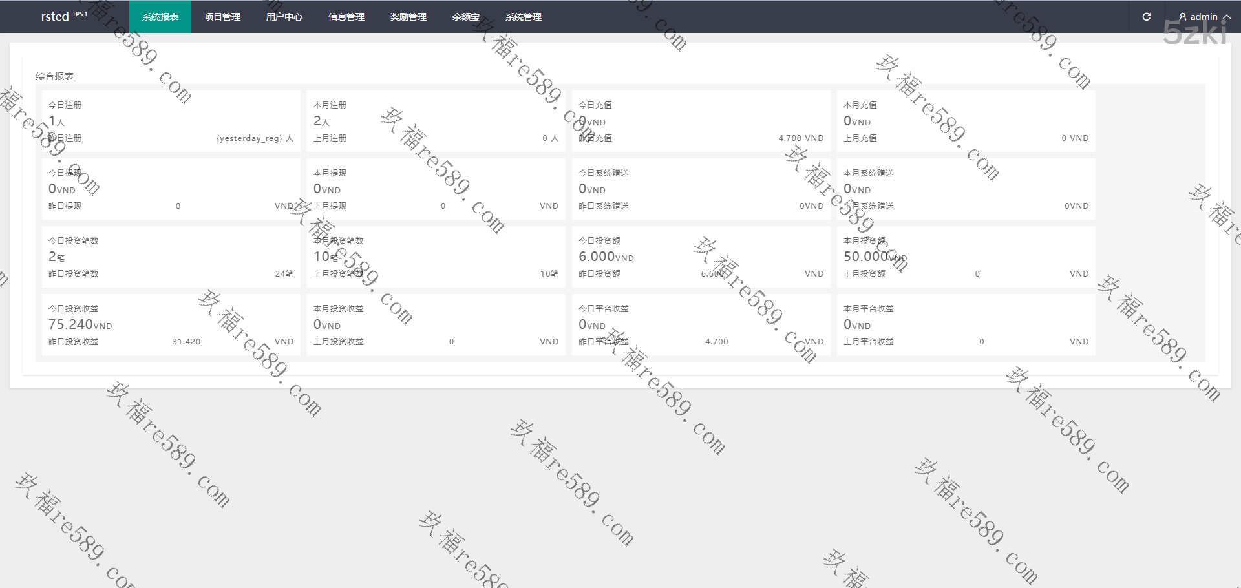Open the 系统管理 menu

tap(524, 17)
